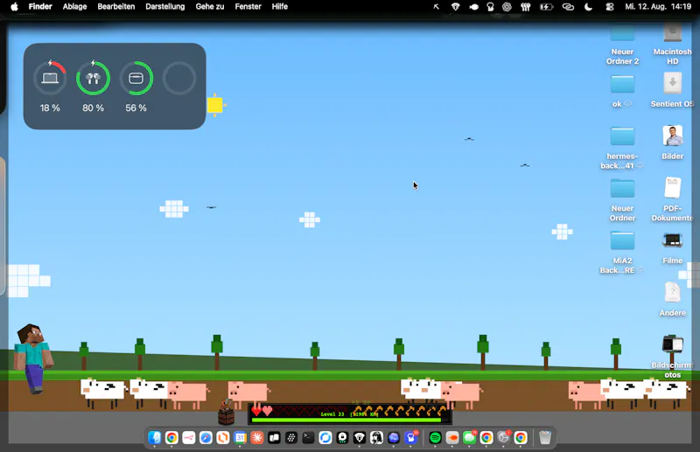Click the battery charging status icon
700x452 pixels.
(x=546, y=7)
